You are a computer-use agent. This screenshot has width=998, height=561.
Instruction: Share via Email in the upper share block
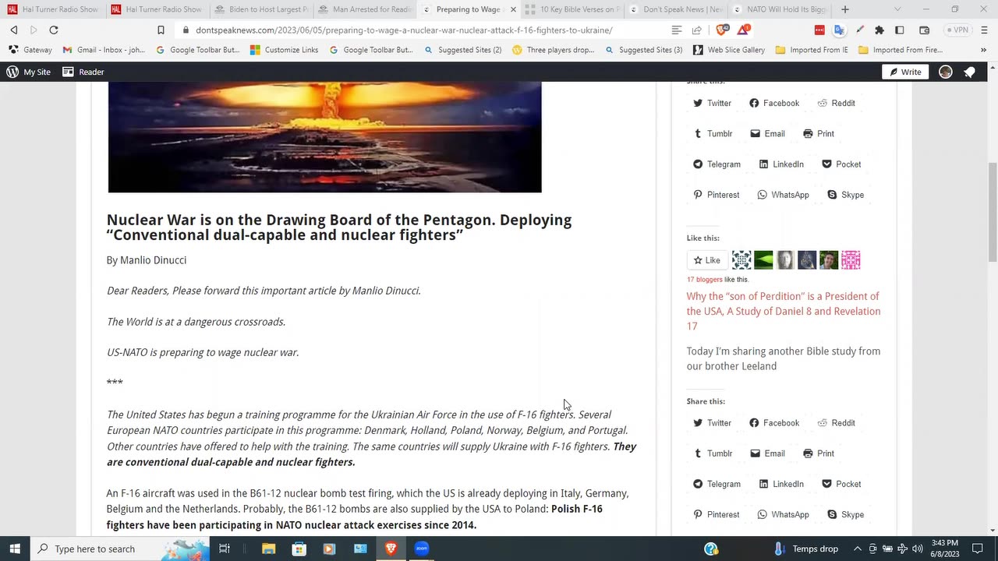coord(767,133)
